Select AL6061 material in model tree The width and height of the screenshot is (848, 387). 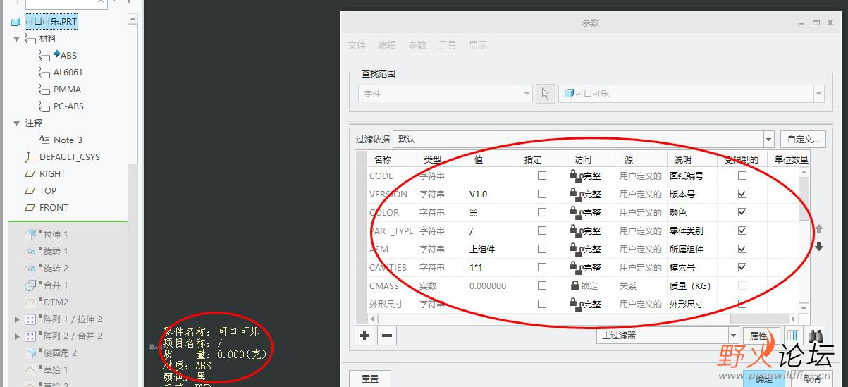68,72
